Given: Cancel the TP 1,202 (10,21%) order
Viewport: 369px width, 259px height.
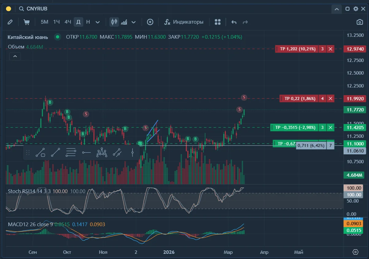Looking at the screenshot, I should point(330,49).
